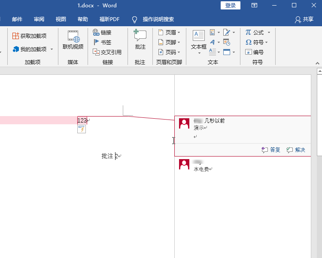The height and width of the screenshot is (258, 322).
Task: Open the 公式 equation dropdown arrow
Action: click(x=269, y=32)
